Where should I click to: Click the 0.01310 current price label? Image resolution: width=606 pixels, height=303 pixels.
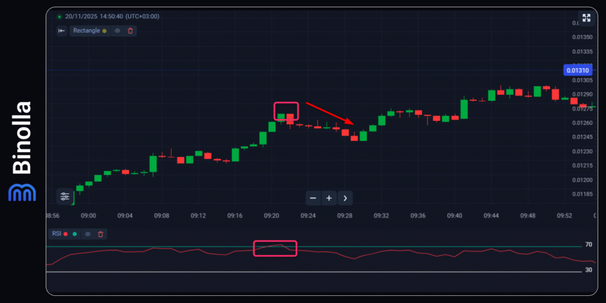577,70
